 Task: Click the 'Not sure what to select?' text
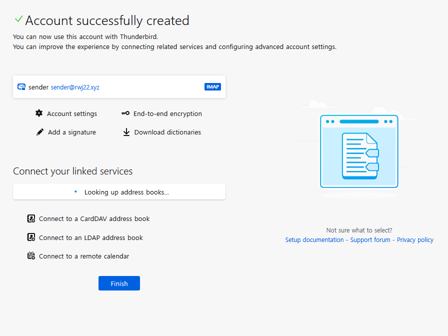click(x=359, y=230)
